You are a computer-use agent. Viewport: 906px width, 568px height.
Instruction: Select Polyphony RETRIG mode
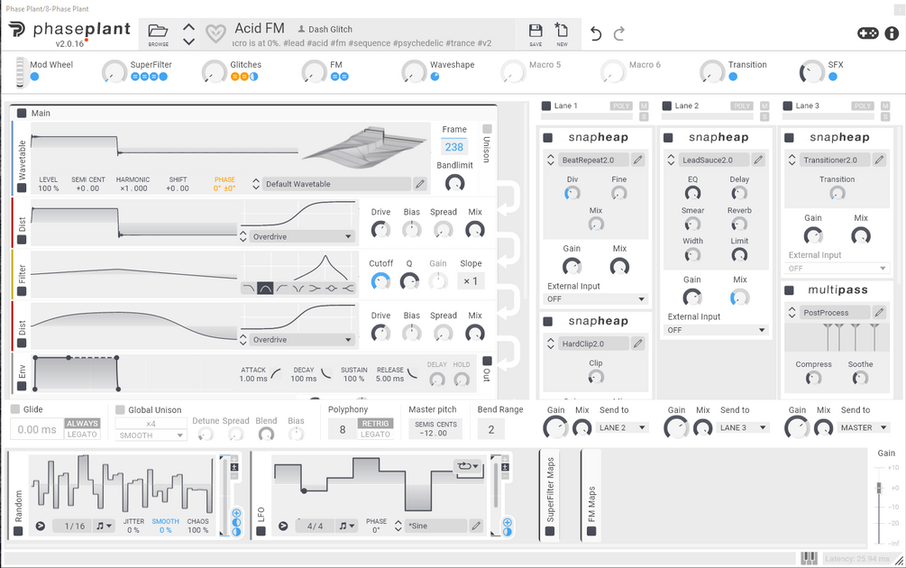(x=375, y=424)
